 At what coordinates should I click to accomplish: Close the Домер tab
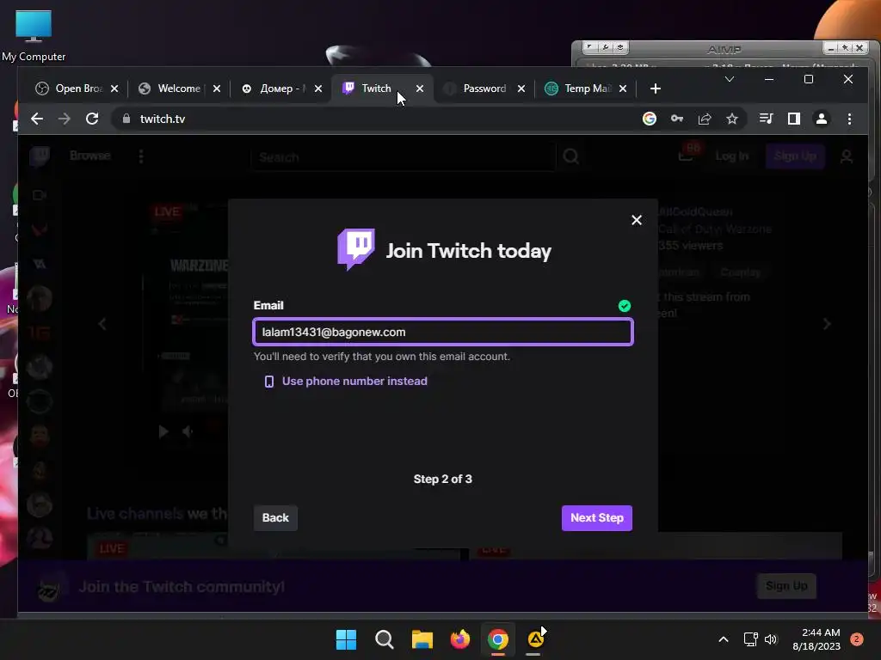[318, 89]
